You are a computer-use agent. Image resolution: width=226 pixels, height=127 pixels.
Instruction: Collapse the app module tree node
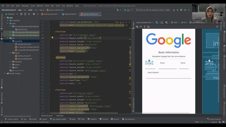tap(5, 18)
